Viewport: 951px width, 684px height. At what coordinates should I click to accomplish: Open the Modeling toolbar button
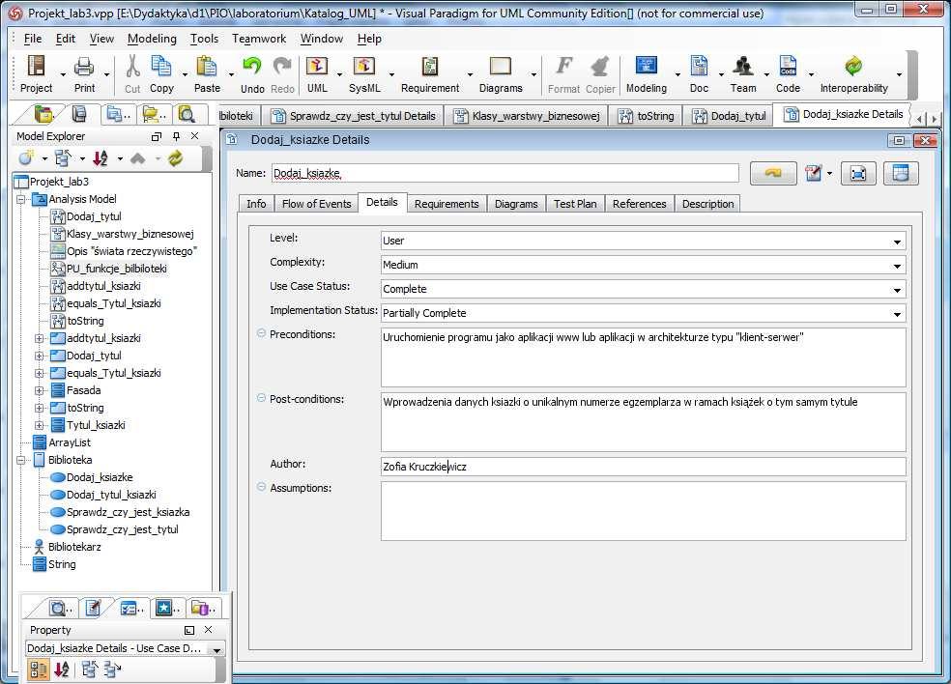click(646, 74)
